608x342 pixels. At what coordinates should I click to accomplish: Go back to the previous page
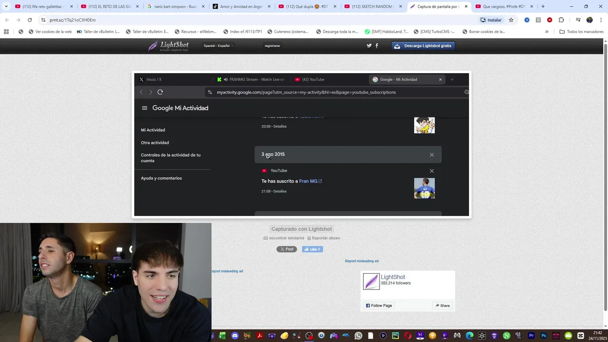tap(7, 20)
